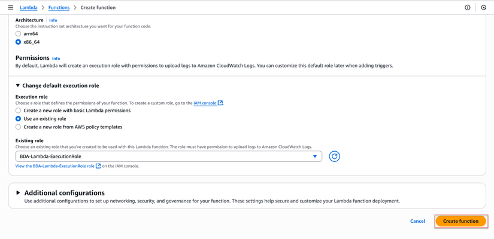Click external link icon beside IAM console
Screen dimensions: 494x239
[220, 103]
